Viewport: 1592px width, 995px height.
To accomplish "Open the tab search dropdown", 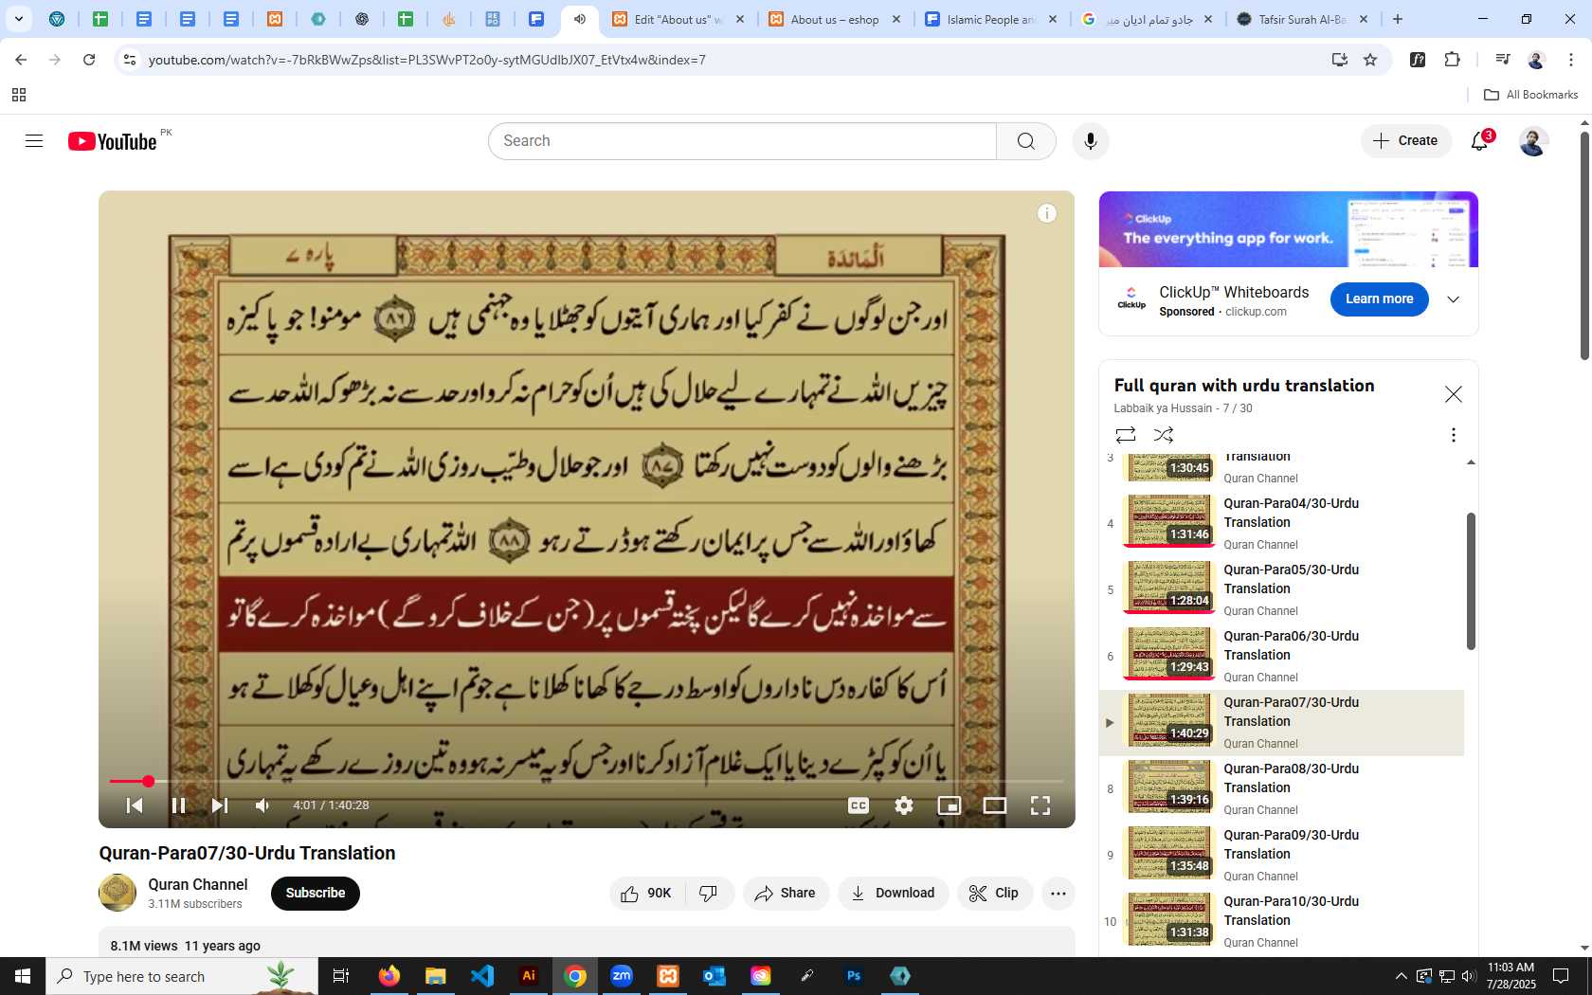I will 19,19.
